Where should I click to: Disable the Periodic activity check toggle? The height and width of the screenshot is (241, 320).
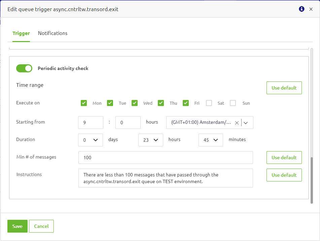pyautogui.click(x=24, y=68)
